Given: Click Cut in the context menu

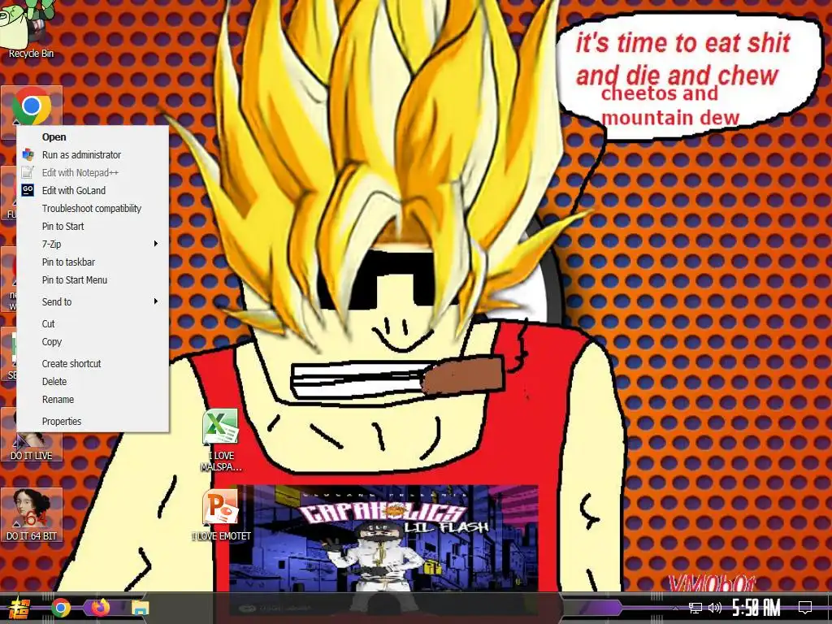Looking at the screenshot, I should pos(93,323).
